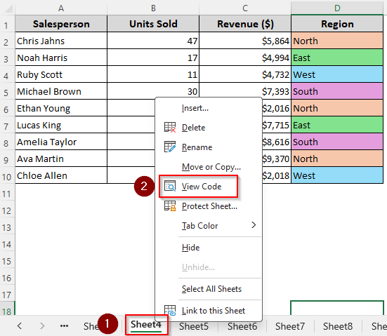The height and width of the screenshot is (336, 387).
Task: Click units sold value 47
Action: 153,41
